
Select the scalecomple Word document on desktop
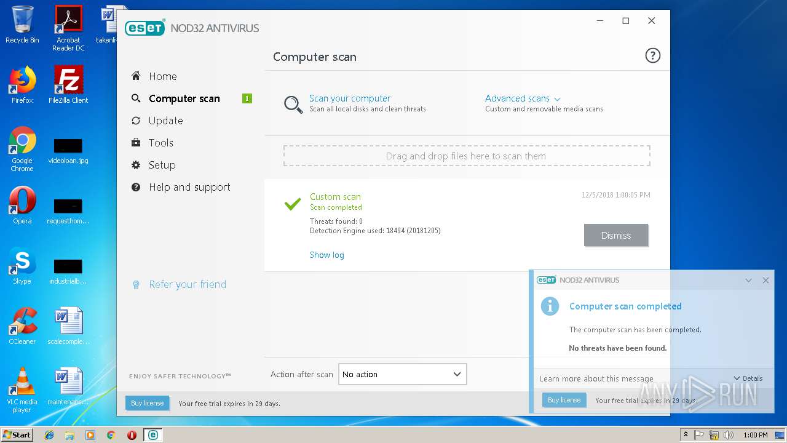(68, 325)
